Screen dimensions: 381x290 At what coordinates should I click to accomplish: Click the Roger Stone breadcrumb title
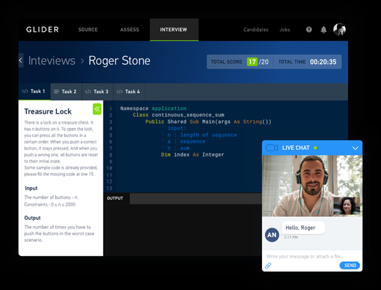tap(119, 60)
